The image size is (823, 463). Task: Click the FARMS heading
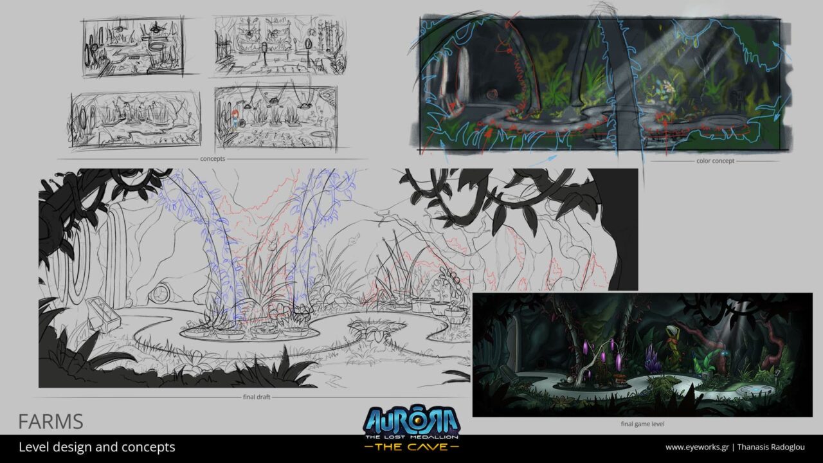[51, 422]
